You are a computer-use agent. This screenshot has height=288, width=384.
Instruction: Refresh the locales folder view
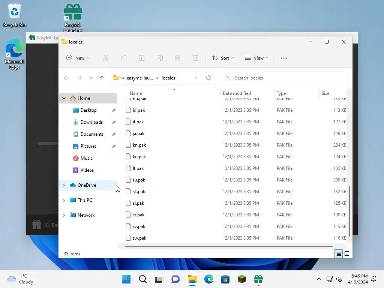pos(208,78)
